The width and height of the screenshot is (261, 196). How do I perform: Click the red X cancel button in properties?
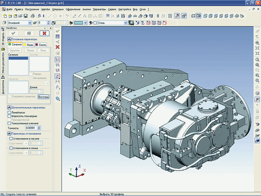pyautogui.click(x=45, y=33)
